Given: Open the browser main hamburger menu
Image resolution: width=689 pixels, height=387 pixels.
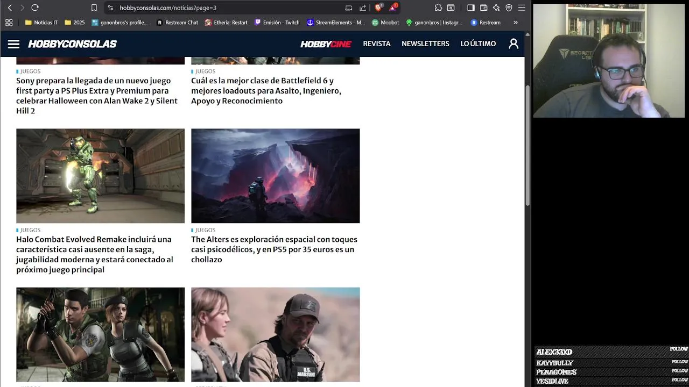Looking at the screenshot, I should (x=521, y=8).
